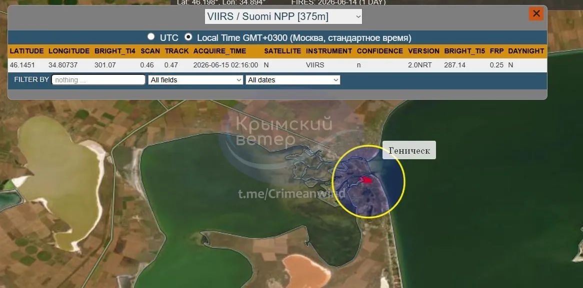
Task: Select version cell 2.0NRT
Action: [420, 65]
